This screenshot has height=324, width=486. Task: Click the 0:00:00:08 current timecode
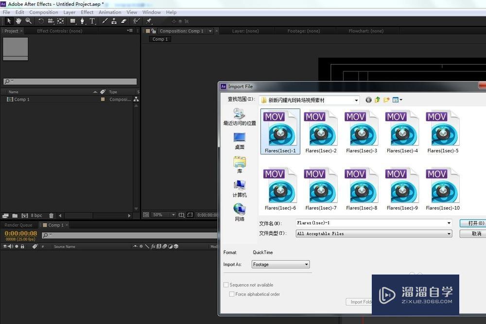21,233
